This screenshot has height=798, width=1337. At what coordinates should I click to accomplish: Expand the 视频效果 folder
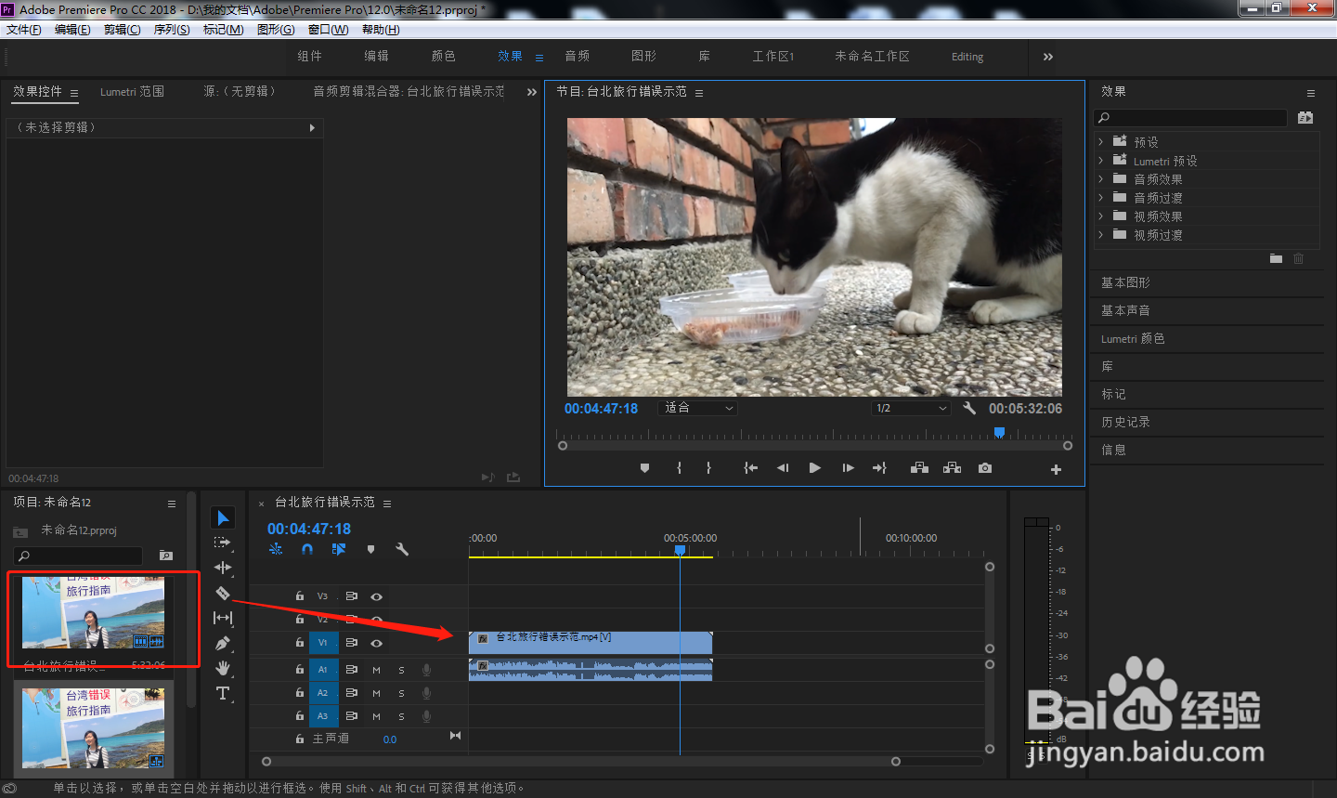pos(1100,216)
